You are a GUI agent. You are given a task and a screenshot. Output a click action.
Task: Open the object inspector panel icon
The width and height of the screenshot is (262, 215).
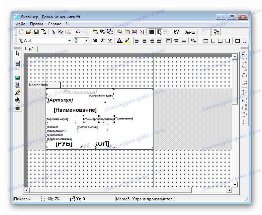[217, 32]
